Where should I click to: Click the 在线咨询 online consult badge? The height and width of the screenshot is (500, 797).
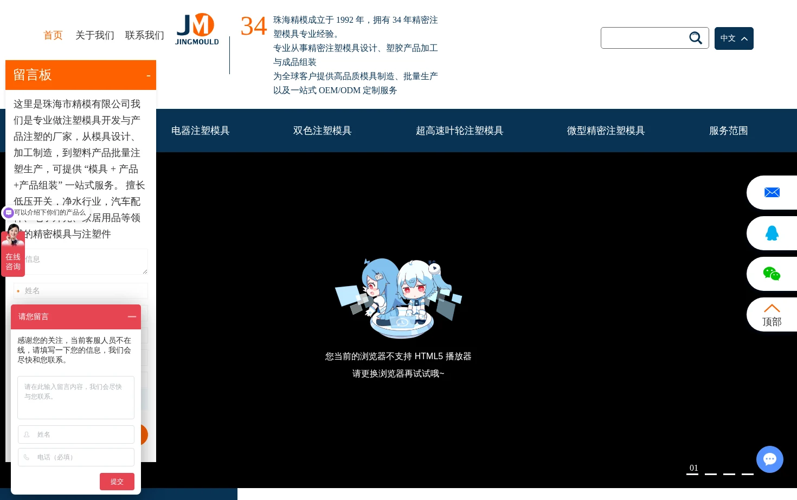(13, 254)
